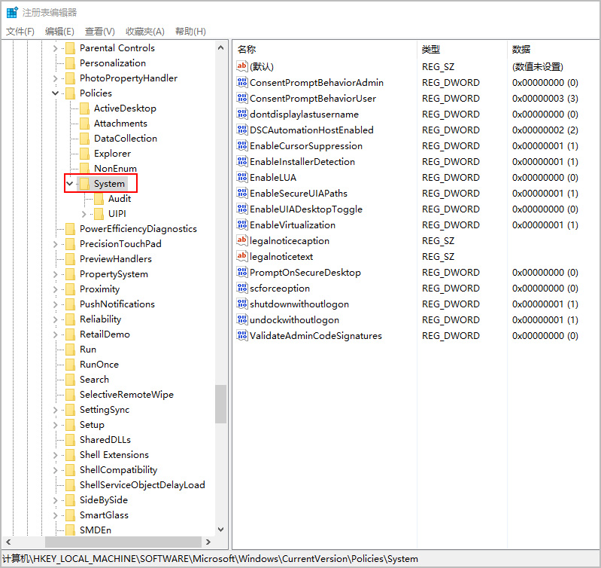Click the tree panel vertical scrollbar thumb
This screenshot has height=568, width=601.
220,404
